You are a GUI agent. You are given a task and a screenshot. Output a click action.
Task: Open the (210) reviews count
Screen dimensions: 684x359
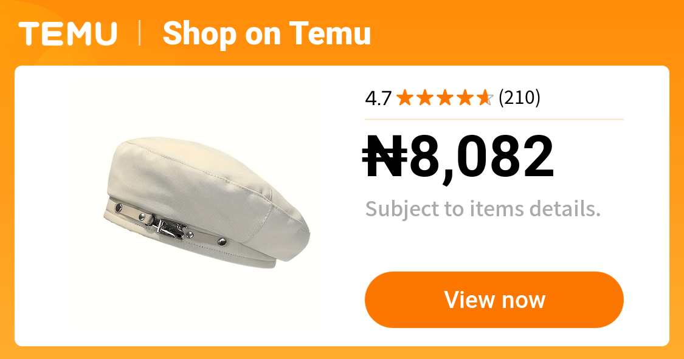[520, 98]
